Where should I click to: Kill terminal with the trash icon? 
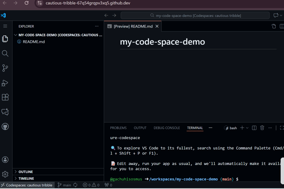pyautogui.click(x=262, y=128)
